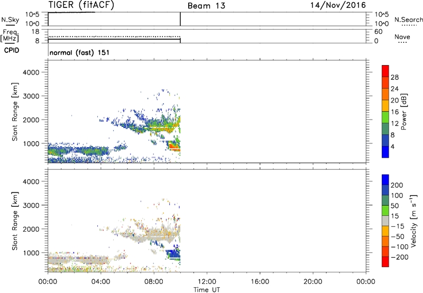
Task: Click the gray band of the velocity color bar
Action: (x=385, y=221)
